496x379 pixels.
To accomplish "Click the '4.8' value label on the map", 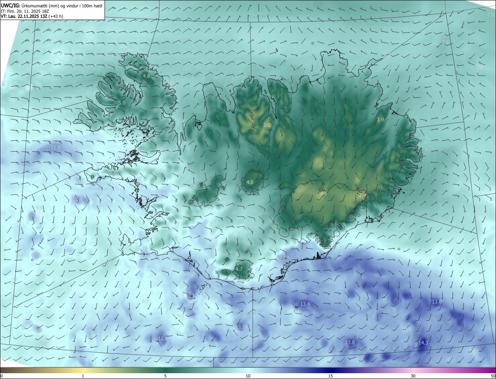I will [146, 76].
